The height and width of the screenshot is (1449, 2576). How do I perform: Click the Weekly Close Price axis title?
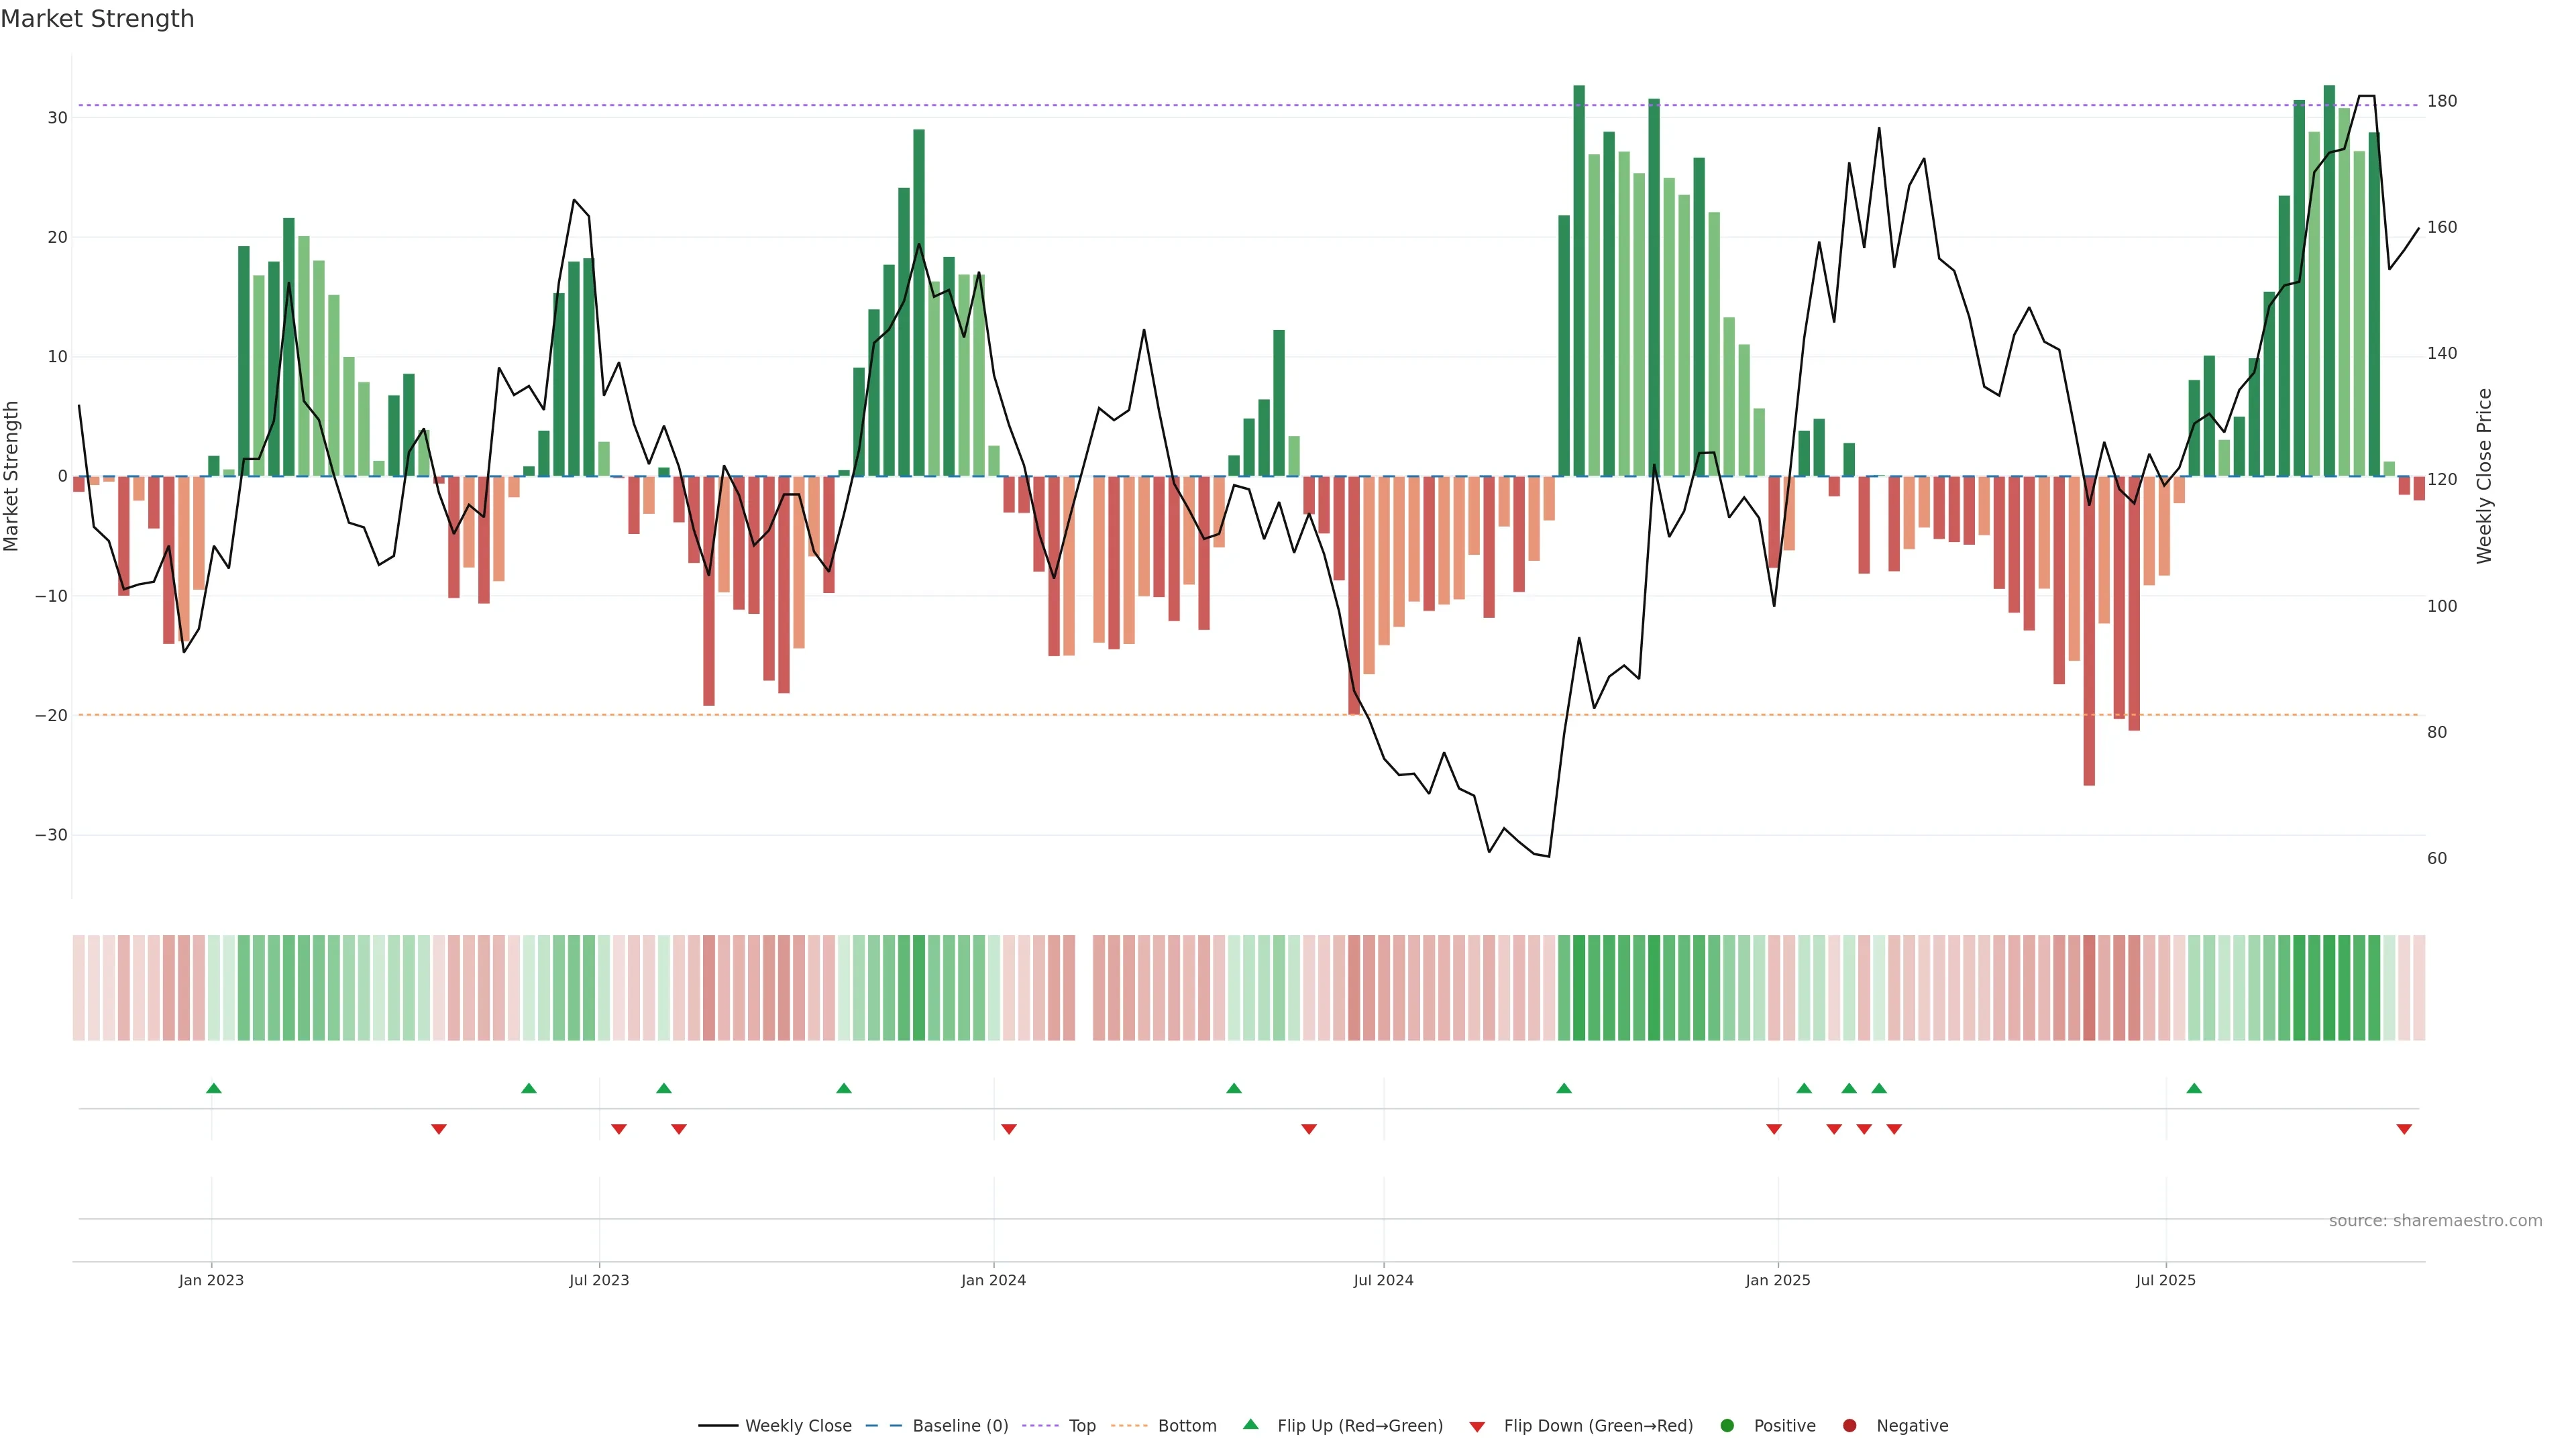click(x=2484, y=476)
